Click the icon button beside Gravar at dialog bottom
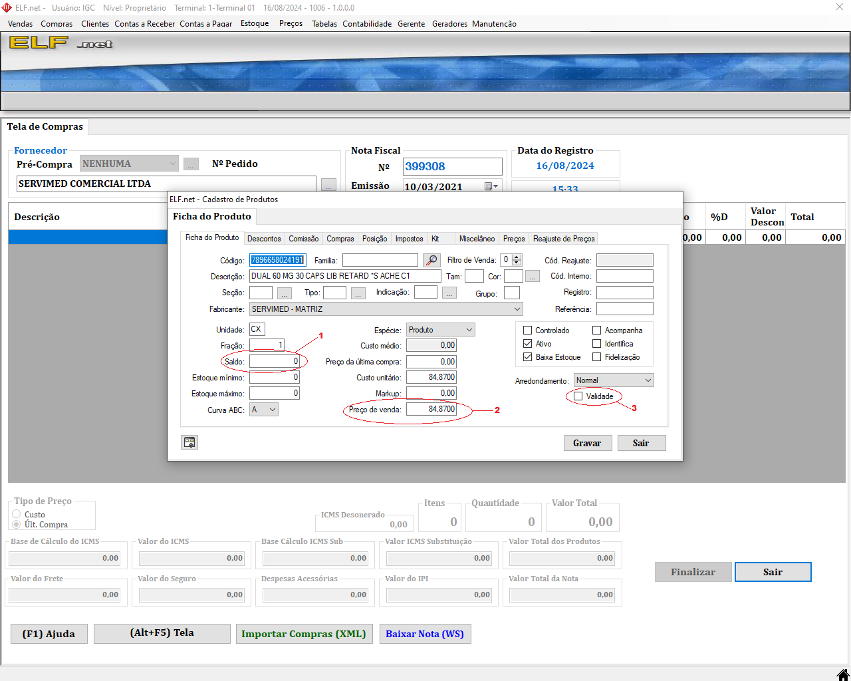This screenshot has width=851, height=681. pos(189,442)
